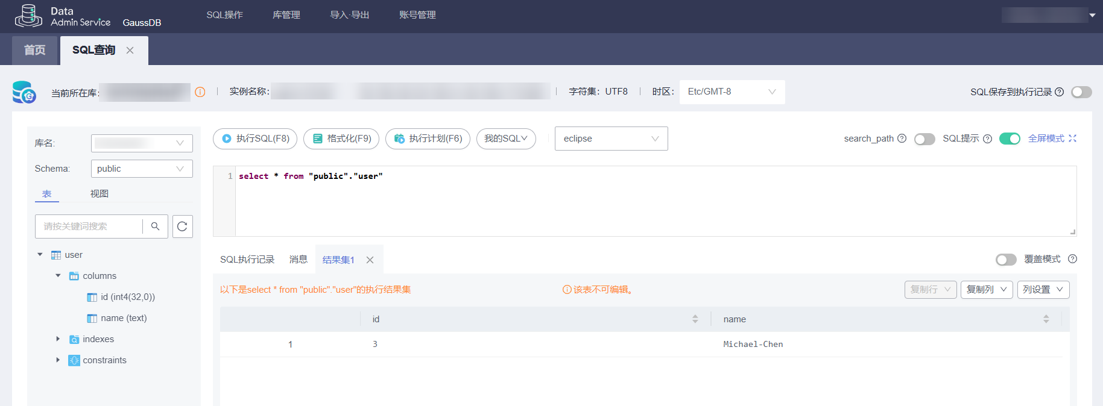Click help icon next to 覆盖模式
The image size is (1103, 406).
click(x=1072, y=259)
